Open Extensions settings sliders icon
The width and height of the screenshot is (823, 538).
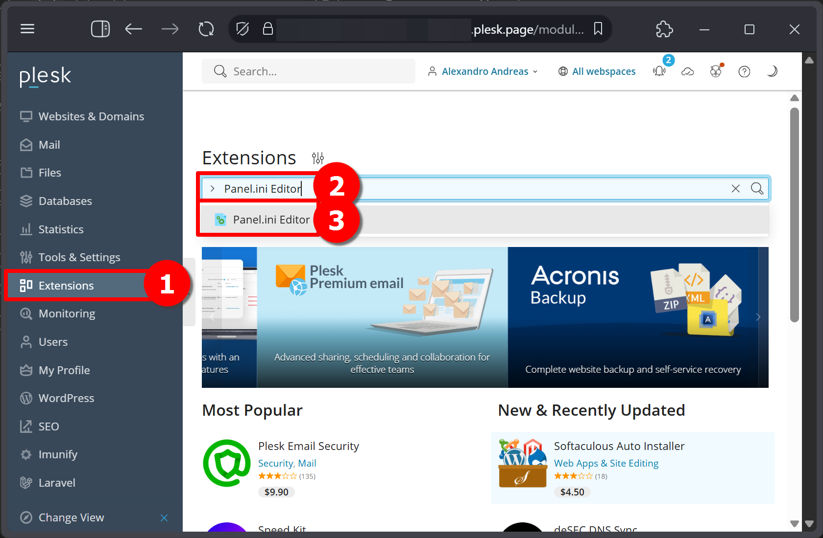pos(318,158)
